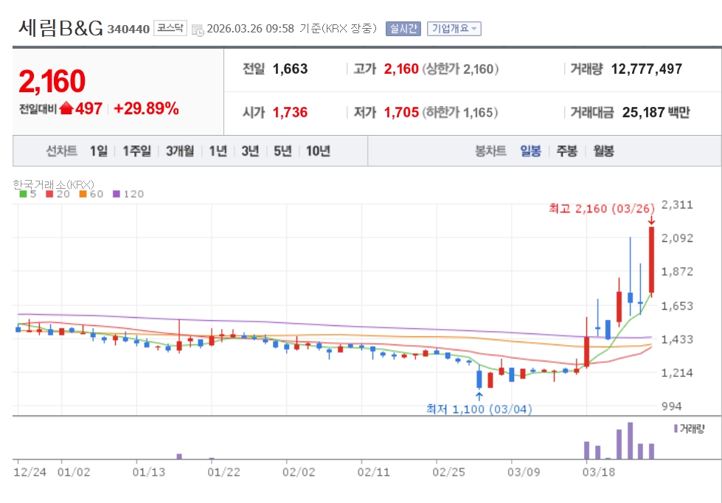
Task: Select the 1일 line chart period
Action: pos(99,151)
